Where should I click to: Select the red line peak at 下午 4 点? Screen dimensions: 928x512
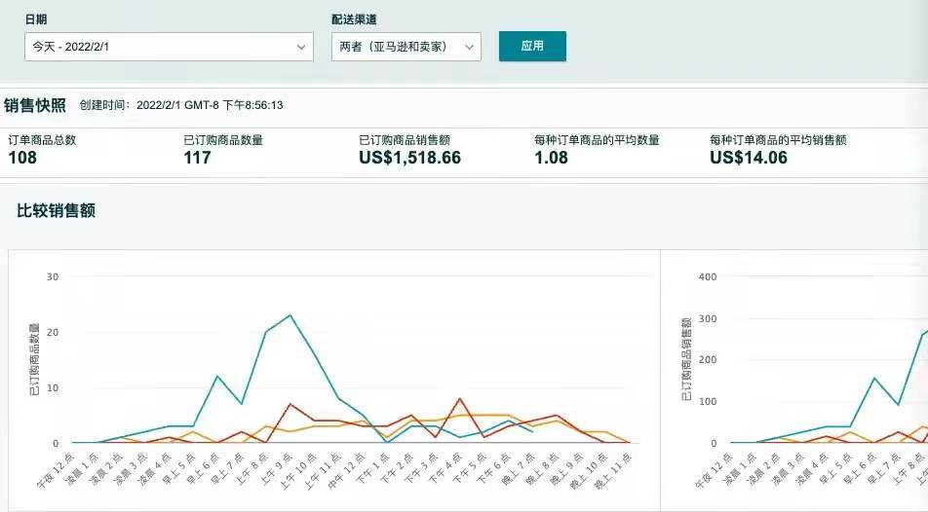tap(459, 398)
